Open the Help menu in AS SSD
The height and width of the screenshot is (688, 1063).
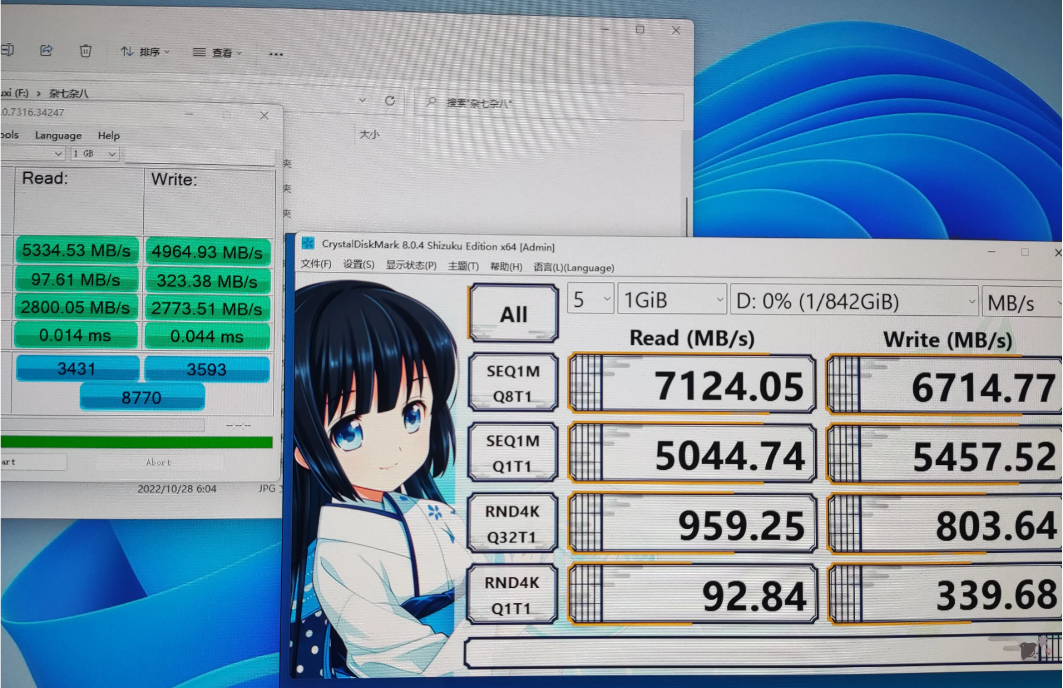[109, 136]
